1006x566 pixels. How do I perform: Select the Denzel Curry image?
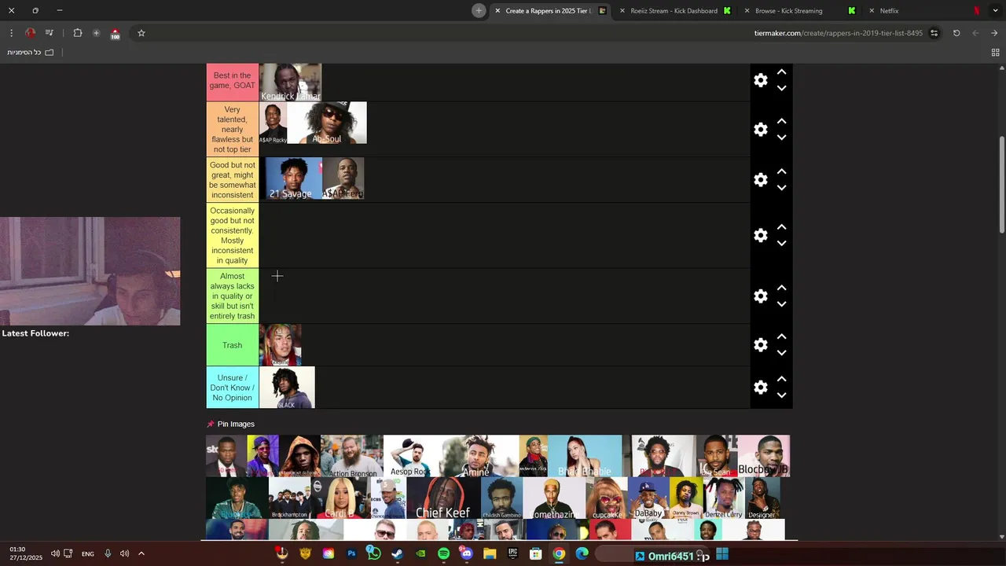tap(723, 498)
